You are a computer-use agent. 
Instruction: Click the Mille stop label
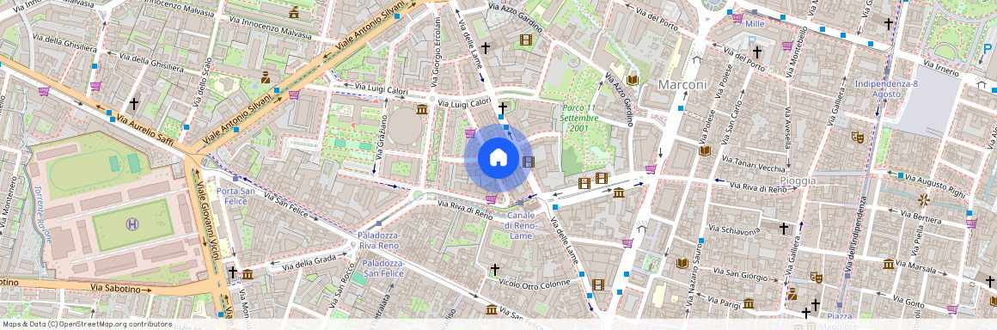[755, 24]
